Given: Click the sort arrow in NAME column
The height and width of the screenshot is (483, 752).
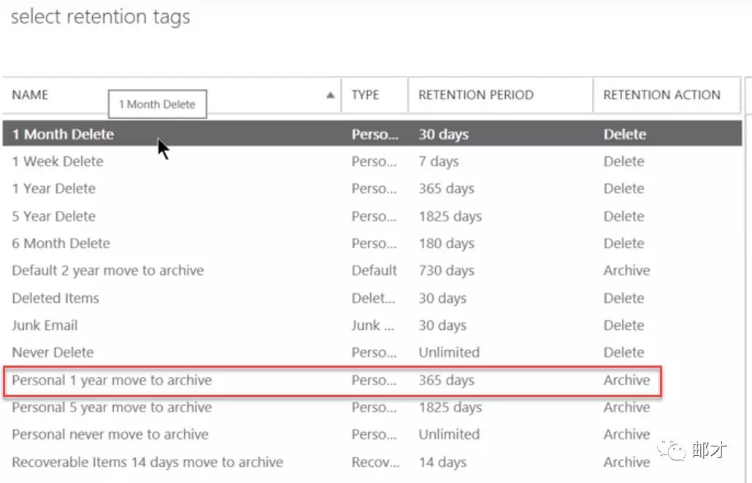Looking at the screenshot, I should pos(330,95).
